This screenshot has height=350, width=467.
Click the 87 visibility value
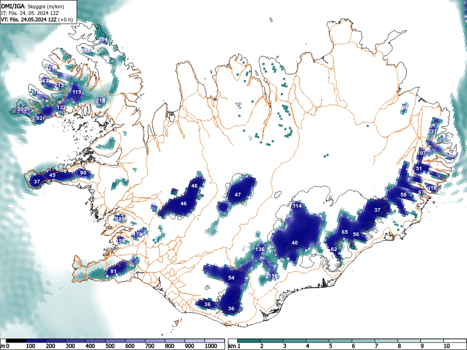(421, 192)
